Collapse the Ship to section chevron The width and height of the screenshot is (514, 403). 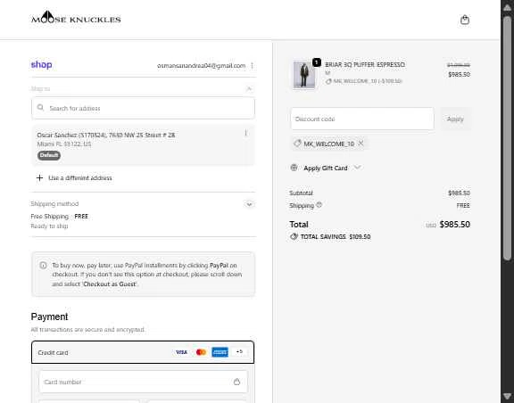tap(249, 89)
